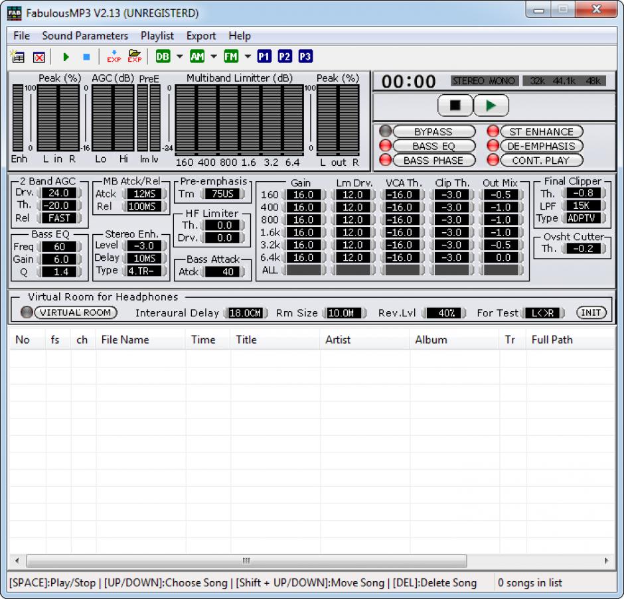Viewport: 624px width, 599px height.
Task: Click the ALL row Gain field
Action: tap(303, 271)
